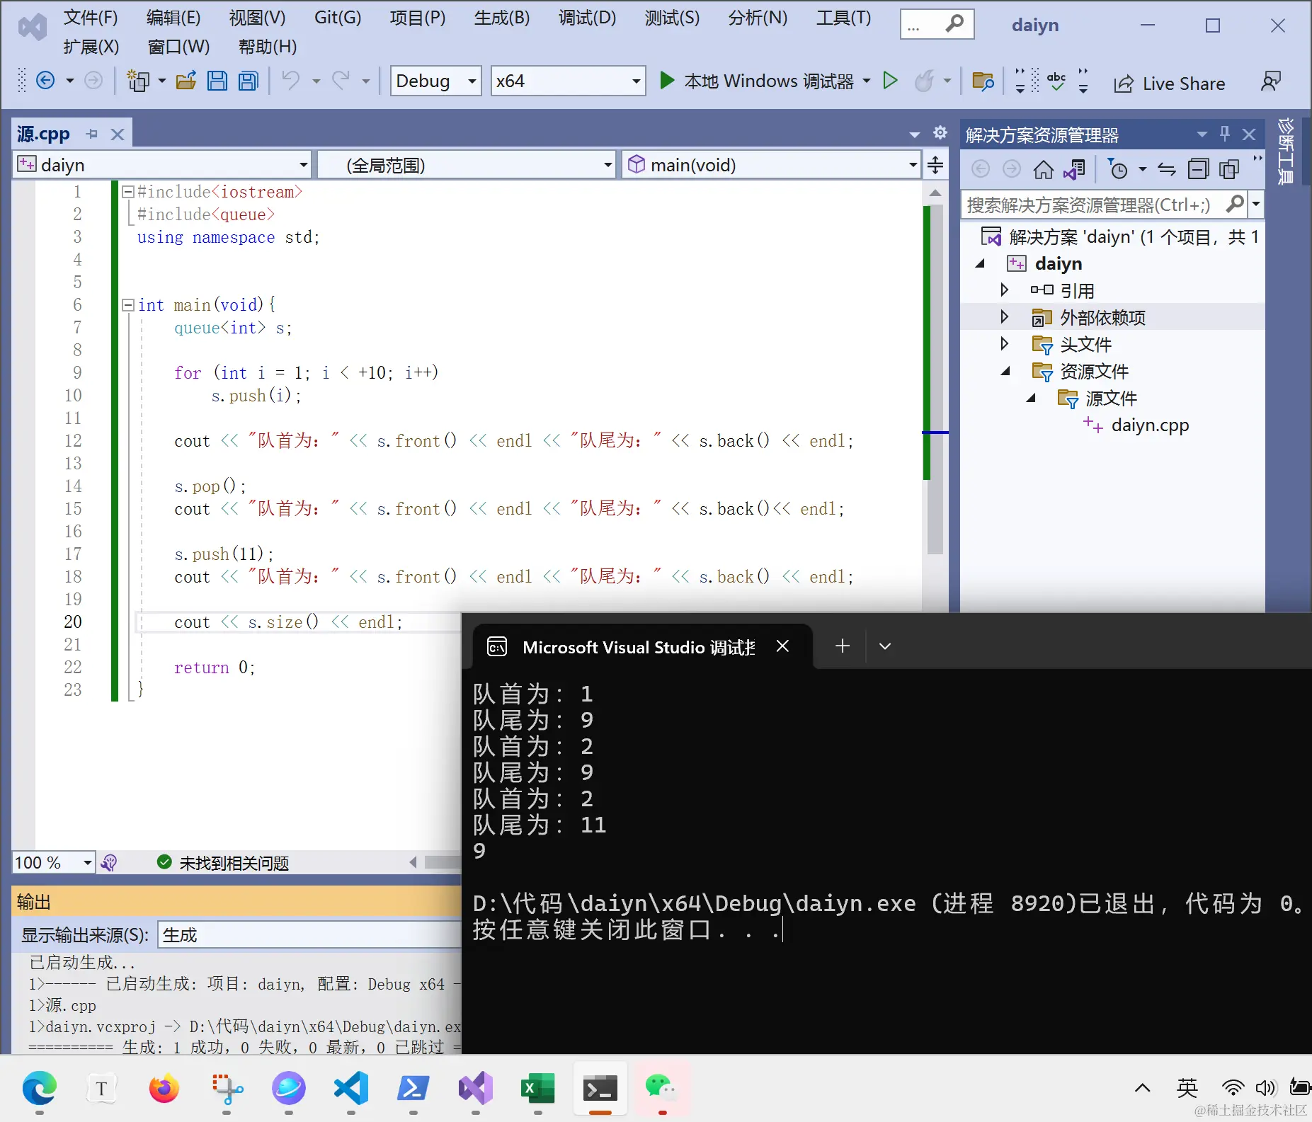This screenshot has width=1312, height=1122.
Task: Close the Microsoft Visual Studio 调试 console tab
Action: 782,646
